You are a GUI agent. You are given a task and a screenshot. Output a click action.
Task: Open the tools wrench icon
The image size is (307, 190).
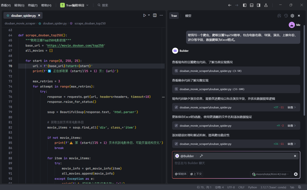point(201,156)
